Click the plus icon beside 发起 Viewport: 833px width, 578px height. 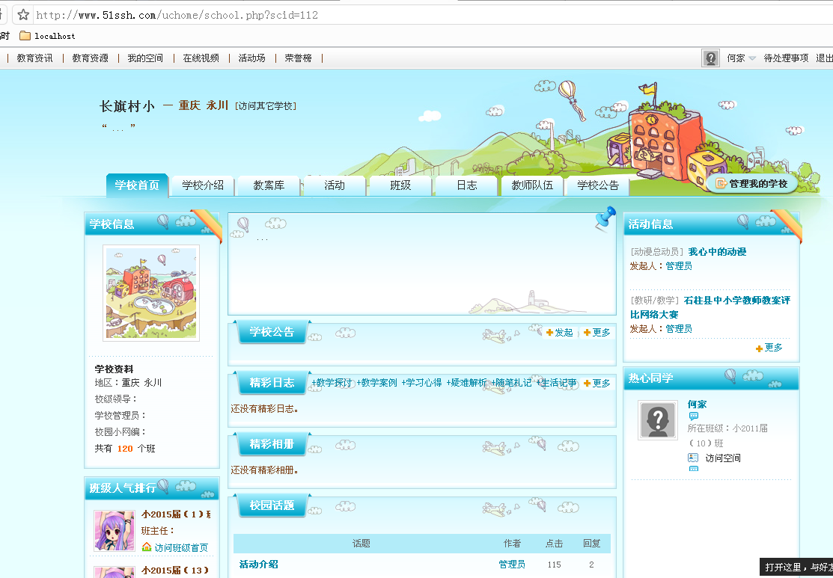click(x=550, y=333)
